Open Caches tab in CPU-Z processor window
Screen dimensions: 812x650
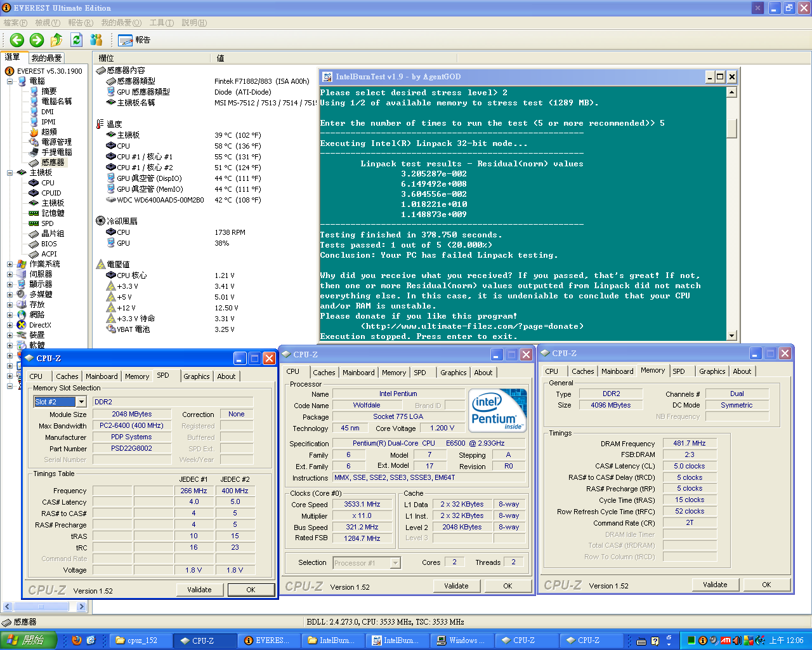coord(324,373)
